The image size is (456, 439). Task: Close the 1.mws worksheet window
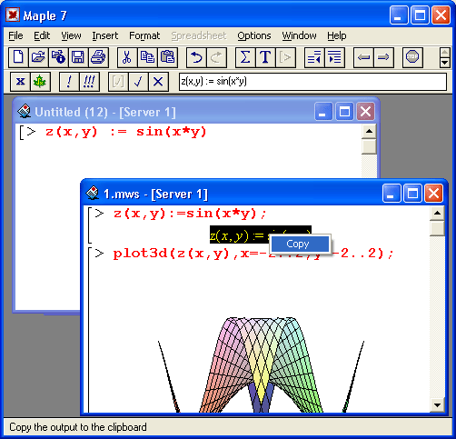pyautogui.click(x=433, y=193)
